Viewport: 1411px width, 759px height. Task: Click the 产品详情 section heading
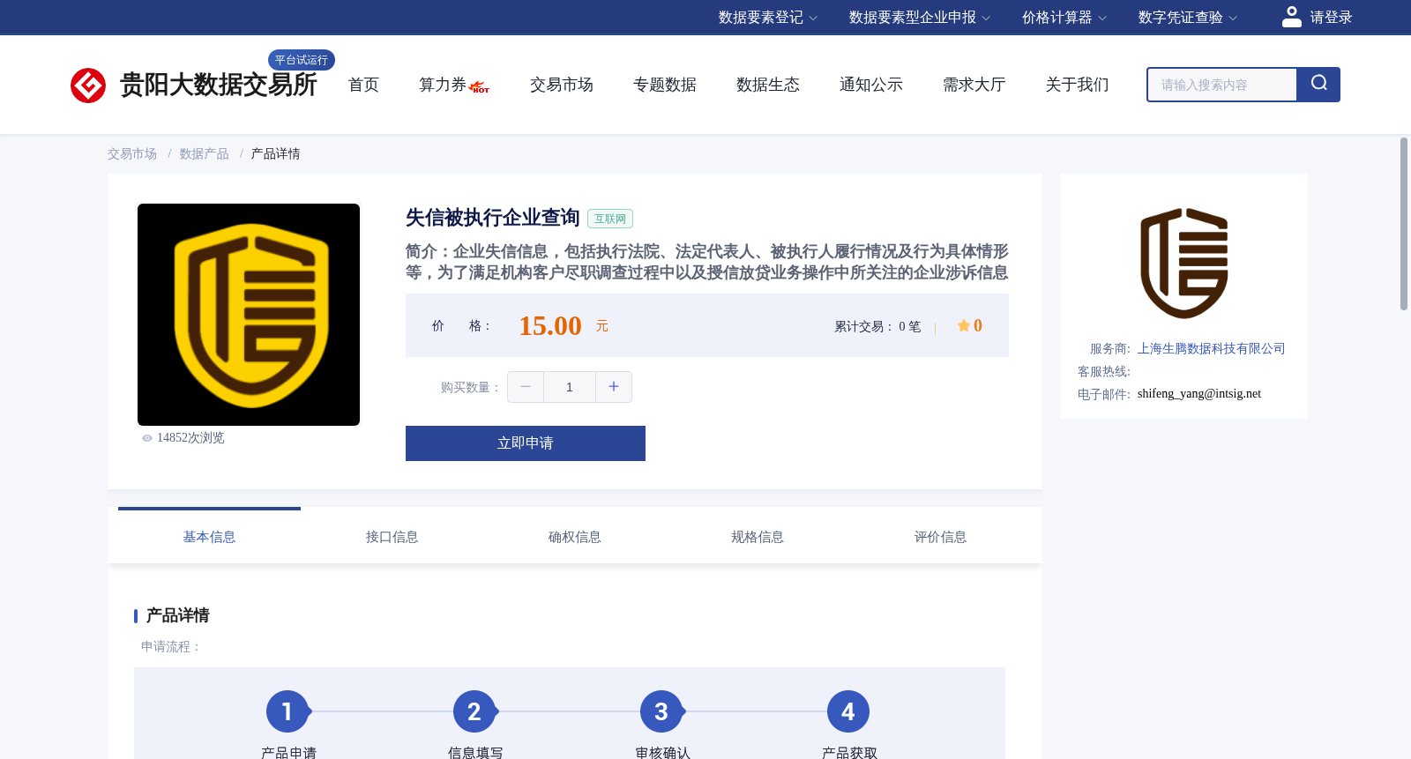177,615
